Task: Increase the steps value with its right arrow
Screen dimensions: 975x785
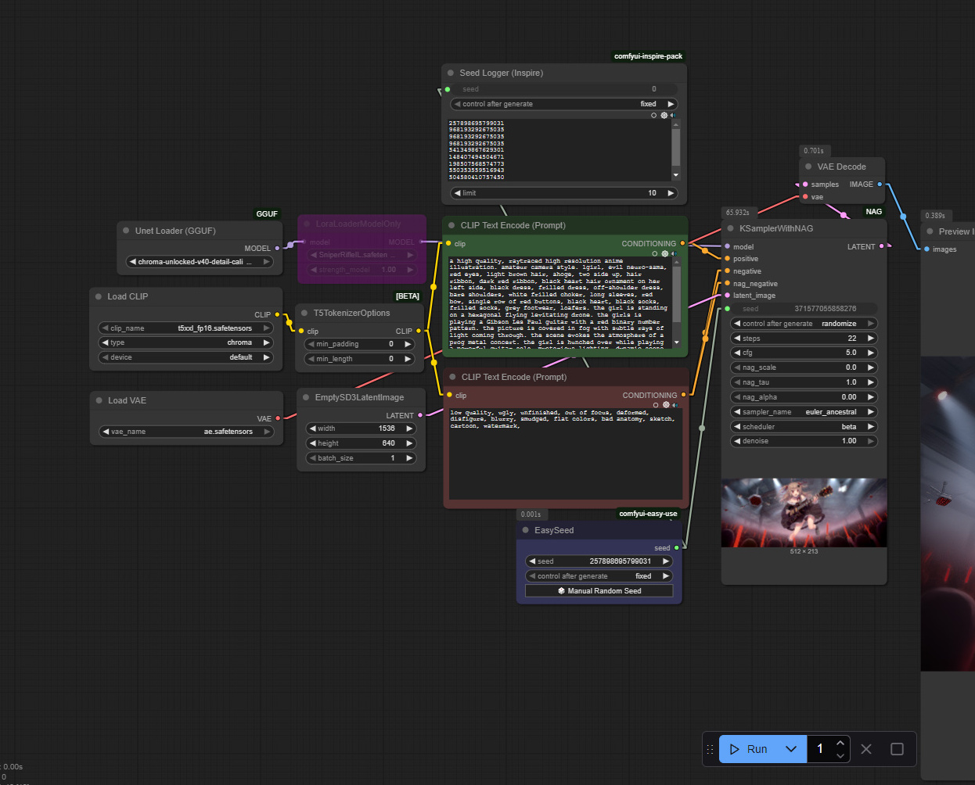Action: click(x=870, y=339)
